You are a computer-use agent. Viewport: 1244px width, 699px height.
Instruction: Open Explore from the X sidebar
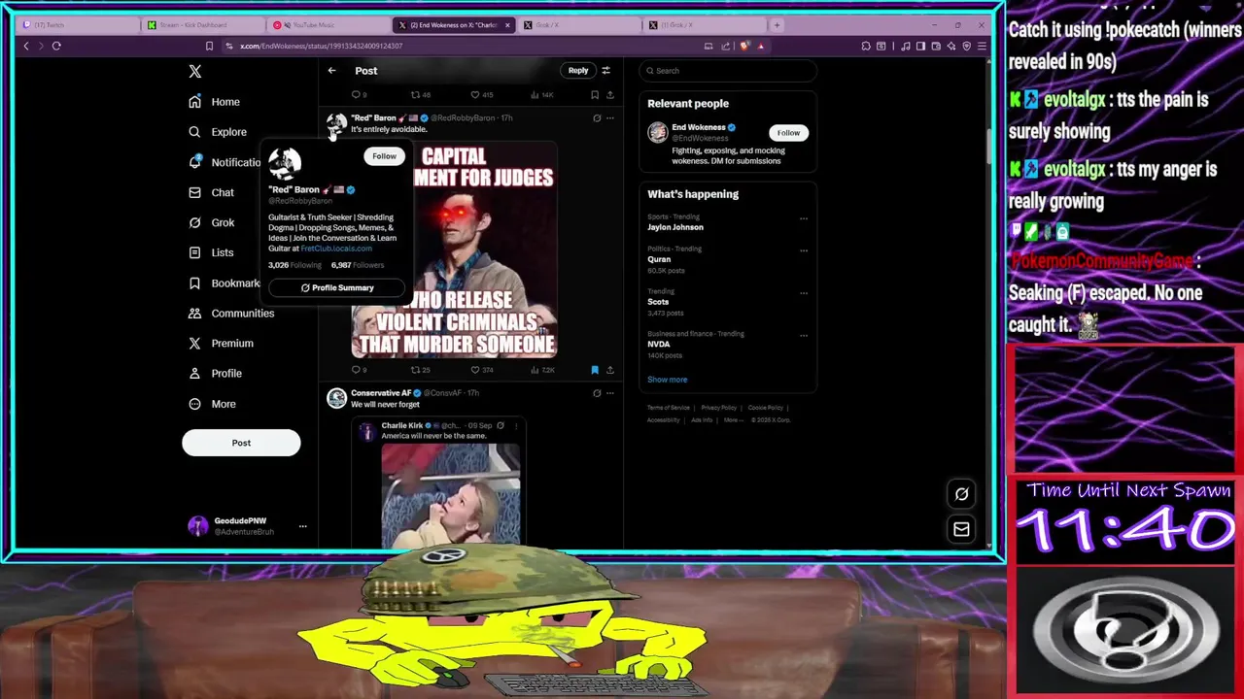tap(218, 132)
